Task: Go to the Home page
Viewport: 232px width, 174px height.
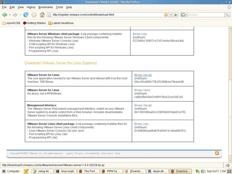Action: (x=42, y=15)
